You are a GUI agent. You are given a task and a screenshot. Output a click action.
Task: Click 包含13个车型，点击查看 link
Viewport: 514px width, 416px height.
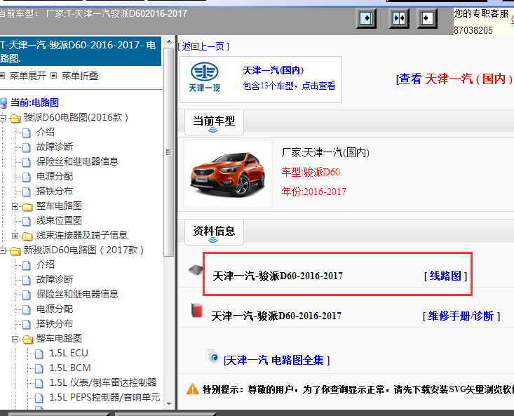point(289,86)
